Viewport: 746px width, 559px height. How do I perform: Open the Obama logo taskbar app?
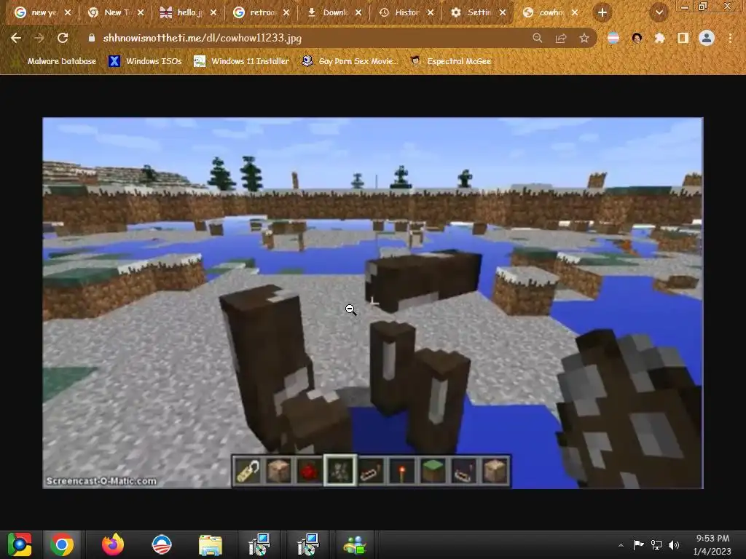[x=161, y=544]
